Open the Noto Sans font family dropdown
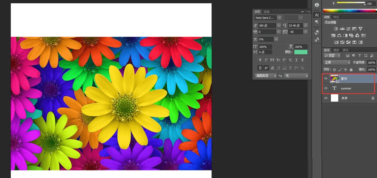The height and width of the screenshot is (178, 377). [x=279, y=18]
